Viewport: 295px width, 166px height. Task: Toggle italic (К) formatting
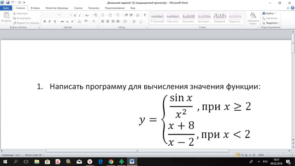(x=49, y=21)
